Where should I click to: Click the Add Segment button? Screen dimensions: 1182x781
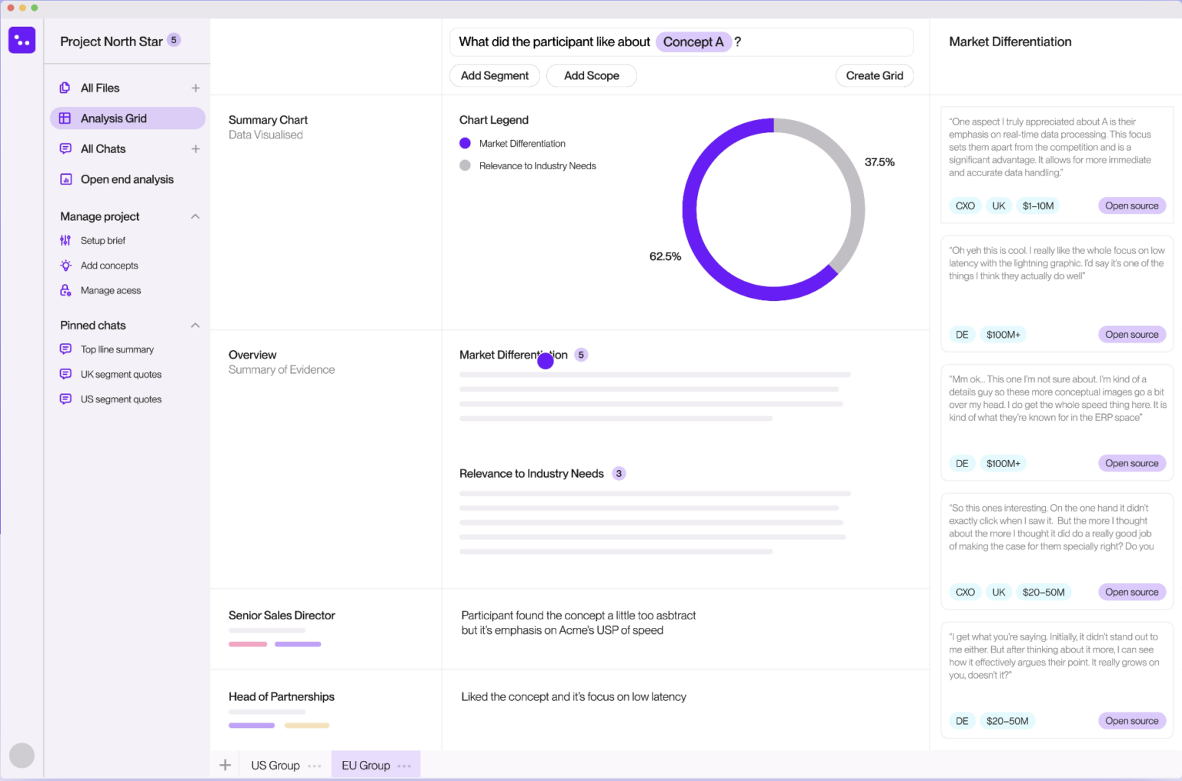point(494,75)
